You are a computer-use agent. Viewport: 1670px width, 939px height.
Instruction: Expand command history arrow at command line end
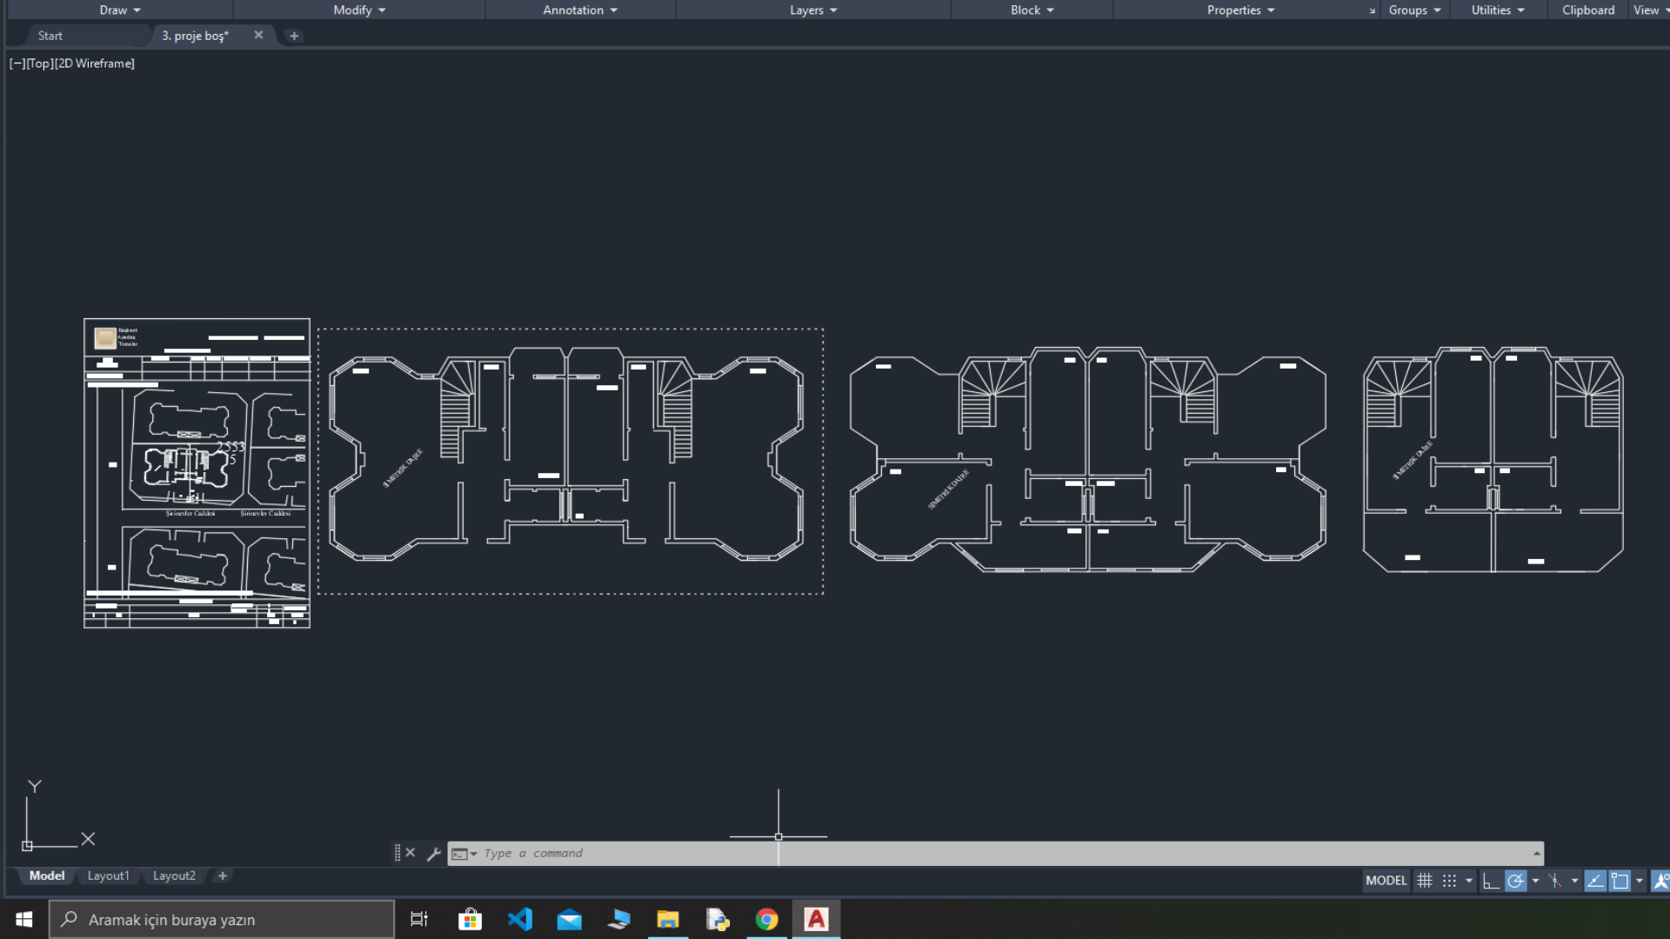coord(1537,854)
